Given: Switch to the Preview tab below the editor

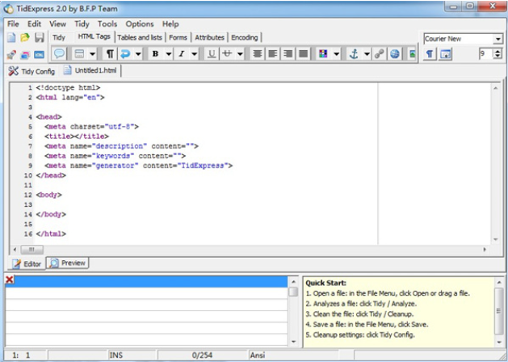Looking at the screenshot, I should pyautogui.click(x=68, y=263).
